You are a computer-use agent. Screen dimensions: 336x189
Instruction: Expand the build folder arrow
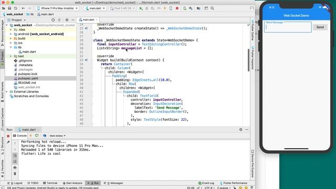pyautogui.click(x=11, y=38)
